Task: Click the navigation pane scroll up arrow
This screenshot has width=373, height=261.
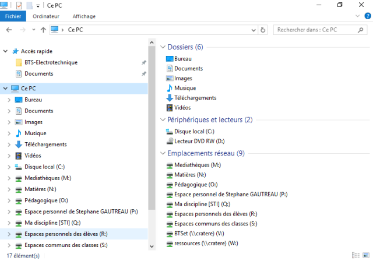Action: coord(152,43)
